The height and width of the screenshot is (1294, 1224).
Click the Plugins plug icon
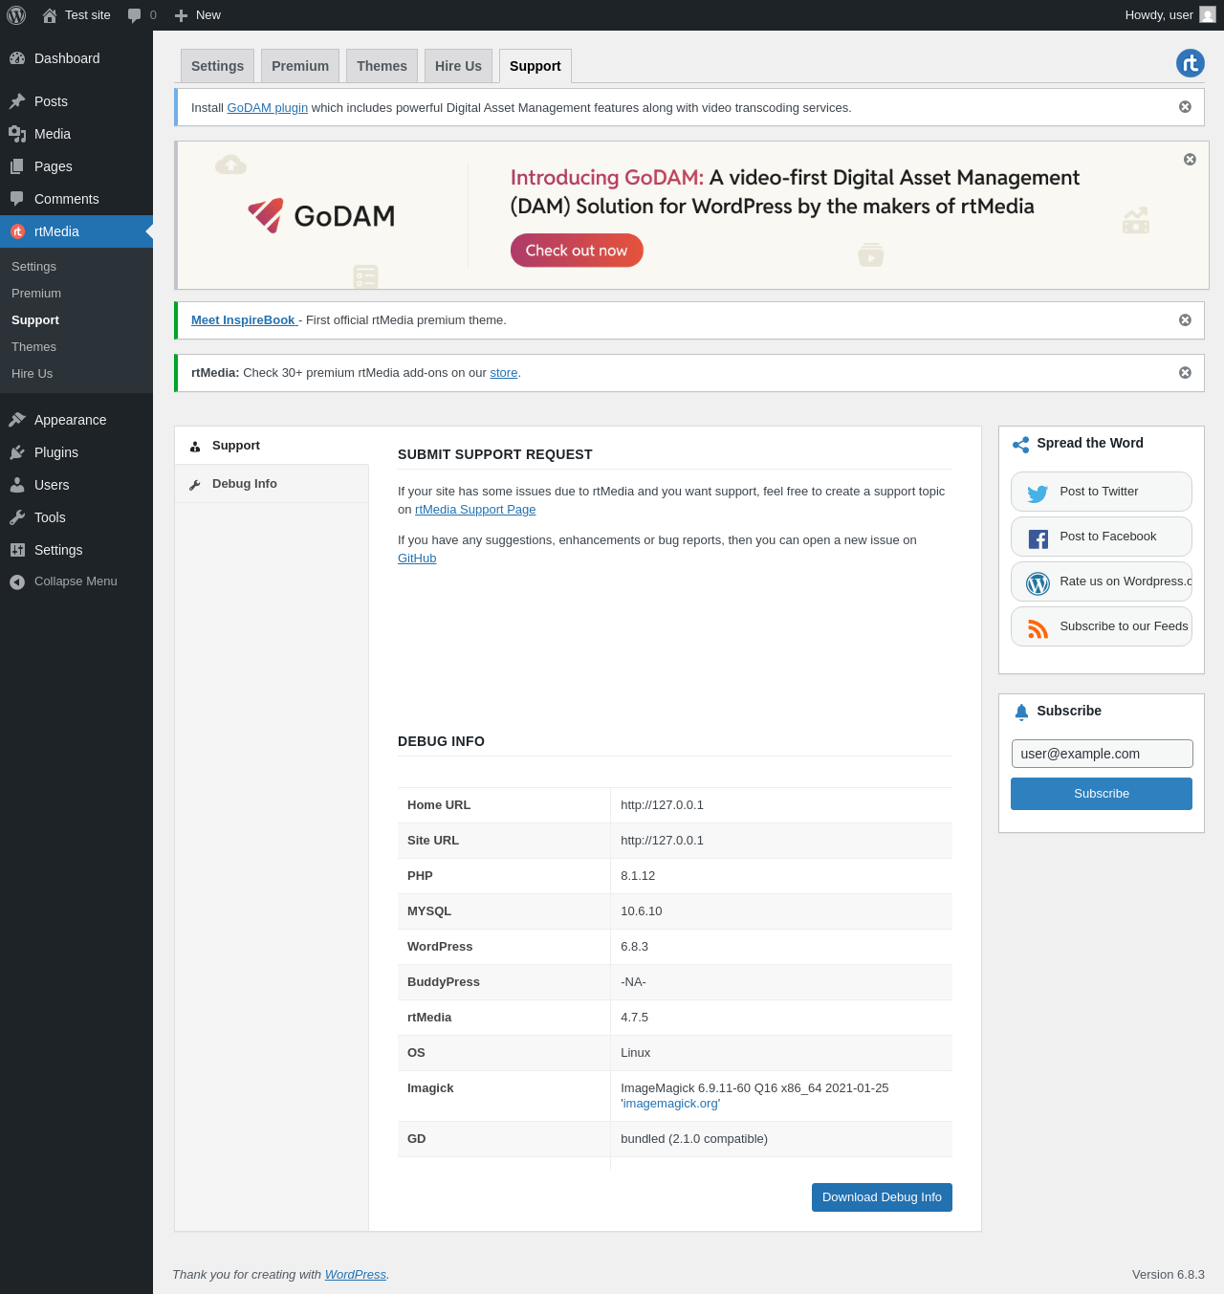coord(17,452)
